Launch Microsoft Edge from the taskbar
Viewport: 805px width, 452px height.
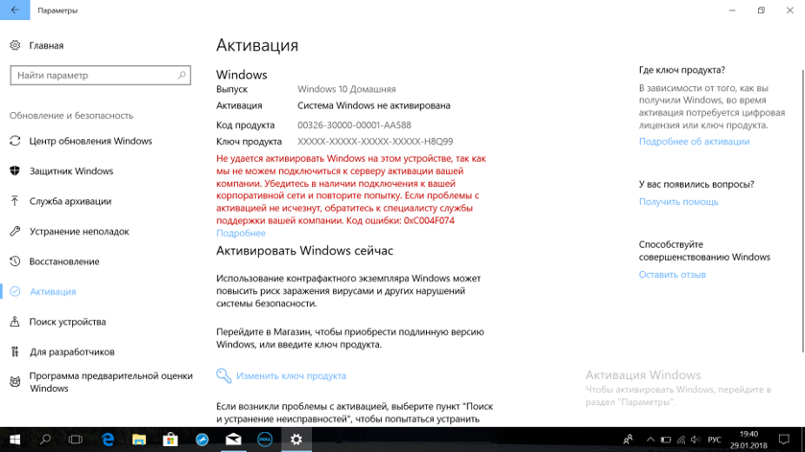(107, 440)
